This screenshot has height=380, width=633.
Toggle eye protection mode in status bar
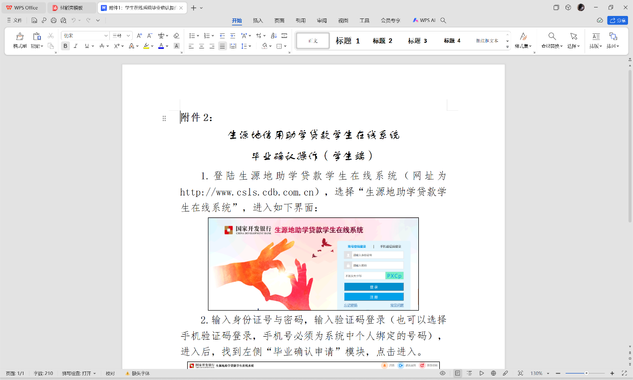point(442,373)
